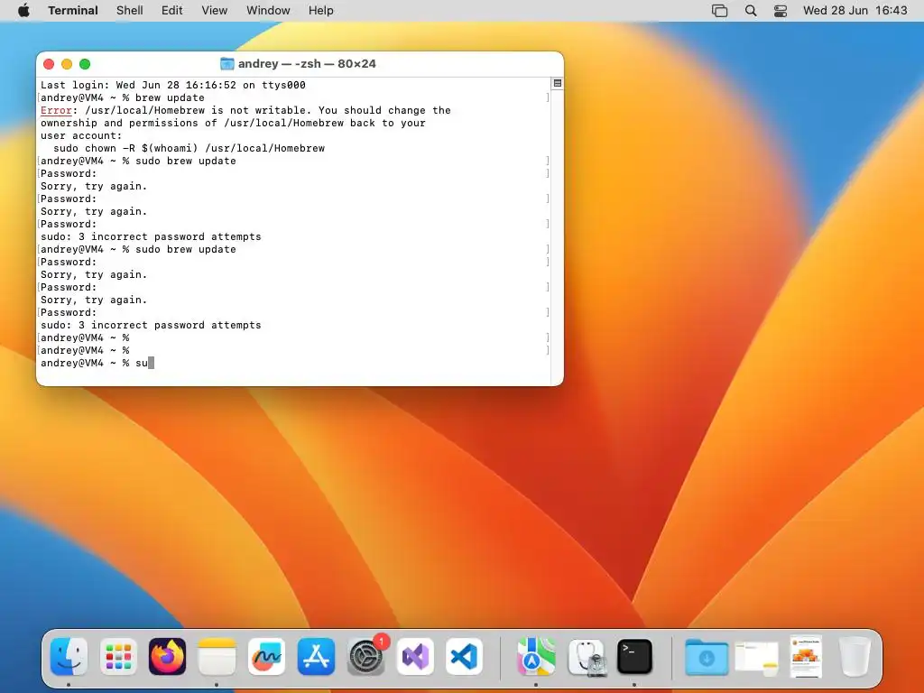Open Launchpad in the Dock
The height and width of the screenshot is (693, 924).
click(x=118, y=656)
